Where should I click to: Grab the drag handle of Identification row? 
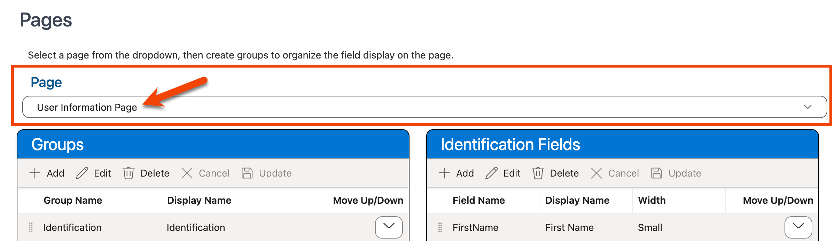(31, 227)
